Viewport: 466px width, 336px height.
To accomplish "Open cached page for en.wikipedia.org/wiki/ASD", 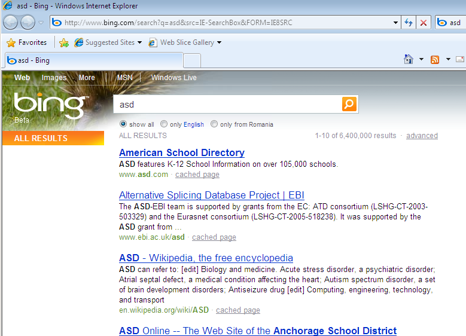I will pos(237,310).
